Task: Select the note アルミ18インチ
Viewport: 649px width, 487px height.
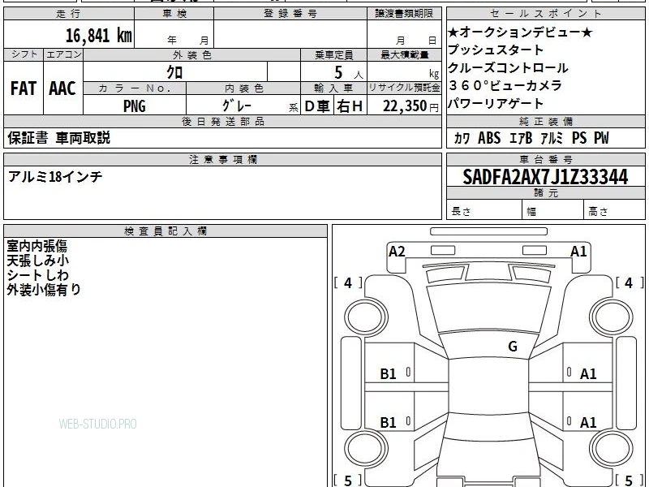Action: tap(55, 177)
